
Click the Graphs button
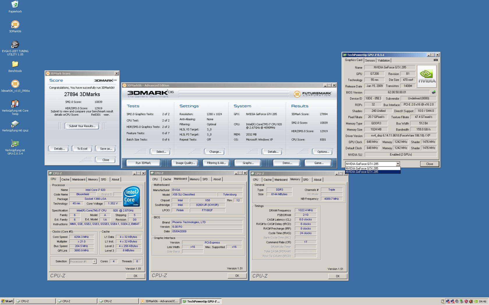coord(248,163)
